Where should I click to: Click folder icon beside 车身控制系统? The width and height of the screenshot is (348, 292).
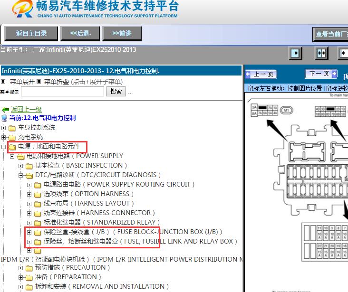tap(12, 128)
